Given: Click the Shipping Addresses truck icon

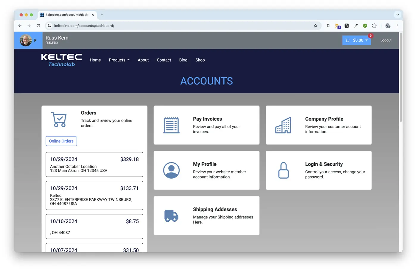Looking at the screenshot, I should click(171, 216).
